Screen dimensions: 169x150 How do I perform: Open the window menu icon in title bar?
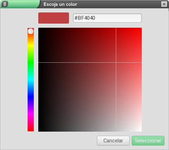pyautogui.click(x=4, y=4)
